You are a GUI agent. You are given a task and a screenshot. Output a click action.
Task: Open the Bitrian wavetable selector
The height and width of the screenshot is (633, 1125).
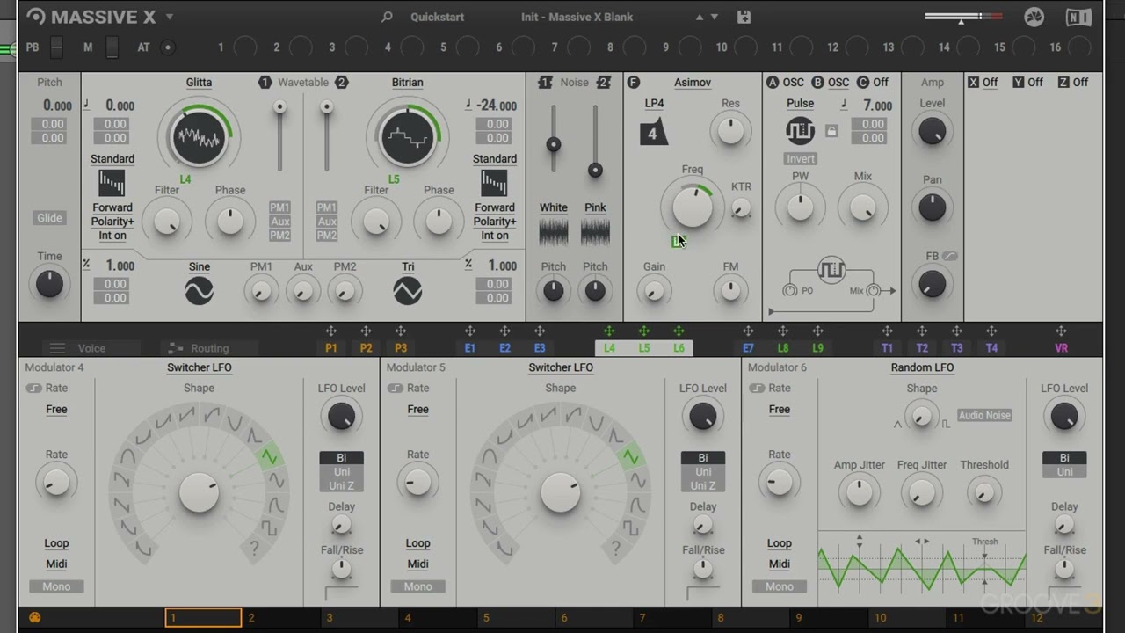pyautogui.click(x=407, y=82)
